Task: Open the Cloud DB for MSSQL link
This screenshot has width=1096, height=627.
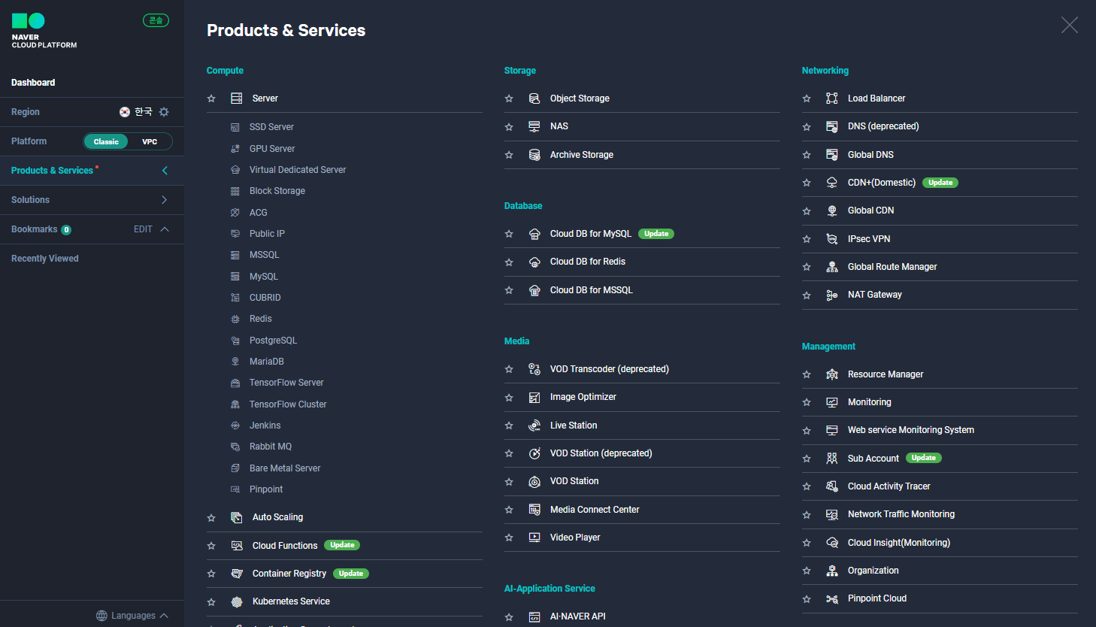Action: (x=592, y=290)
